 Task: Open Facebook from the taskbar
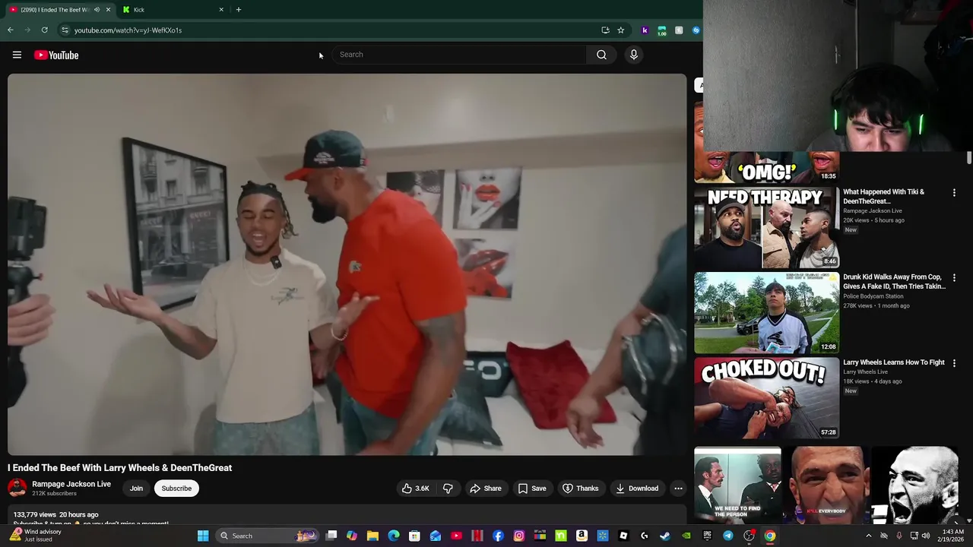point(498,536)
